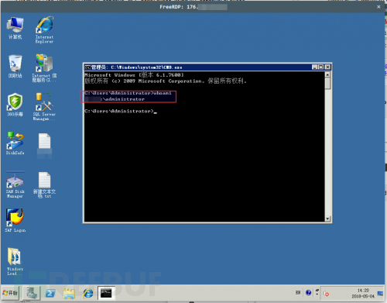Click the Microsoft Windows version line
Viewport: 387px width, 303px height.
[x=134, y=75]
